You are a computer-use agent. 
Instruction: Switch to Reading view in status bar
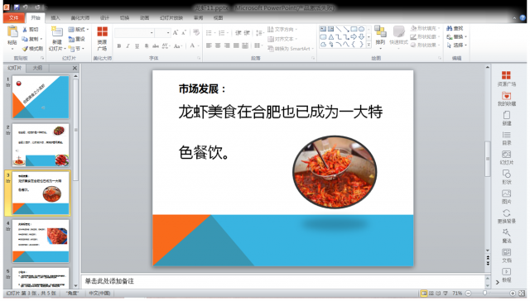tap(438, 294)
